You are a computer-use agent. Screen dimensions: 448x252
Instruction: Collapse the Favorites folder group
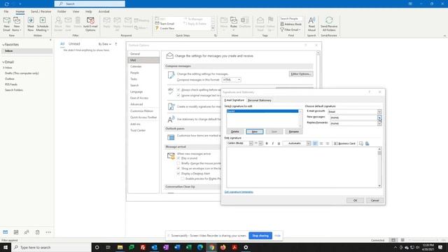coord(3,45)
